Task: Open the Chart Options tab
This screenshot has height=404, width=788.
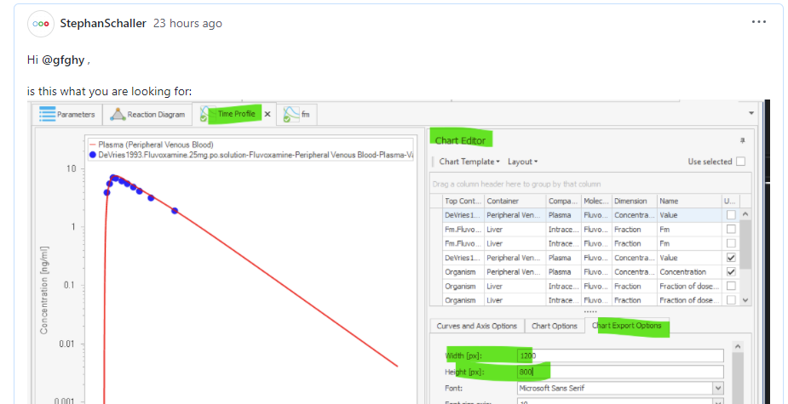Action: pos(555,326)
